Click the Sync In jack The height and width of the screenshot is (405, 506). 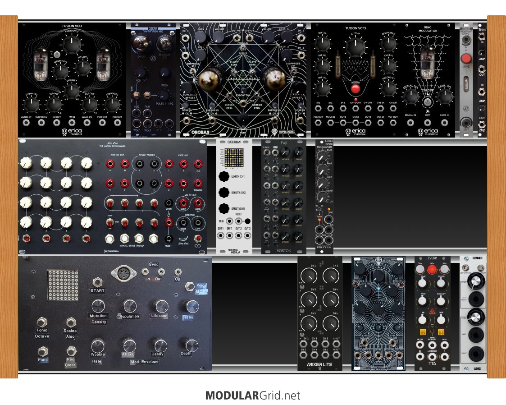(x=145, y=272)
